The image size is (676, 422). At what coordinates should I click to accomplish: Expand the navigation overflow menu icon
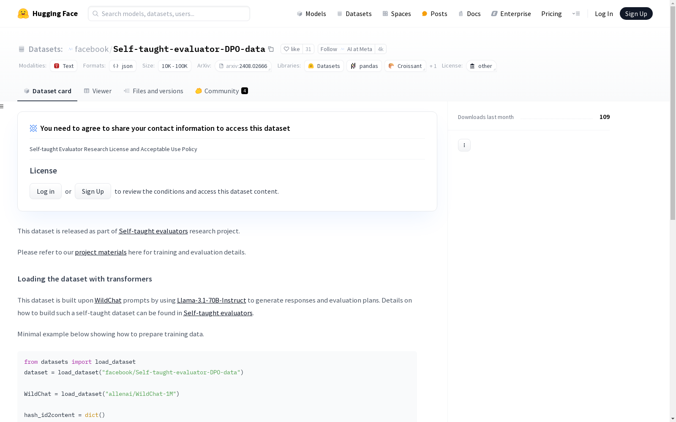[576, 14]
